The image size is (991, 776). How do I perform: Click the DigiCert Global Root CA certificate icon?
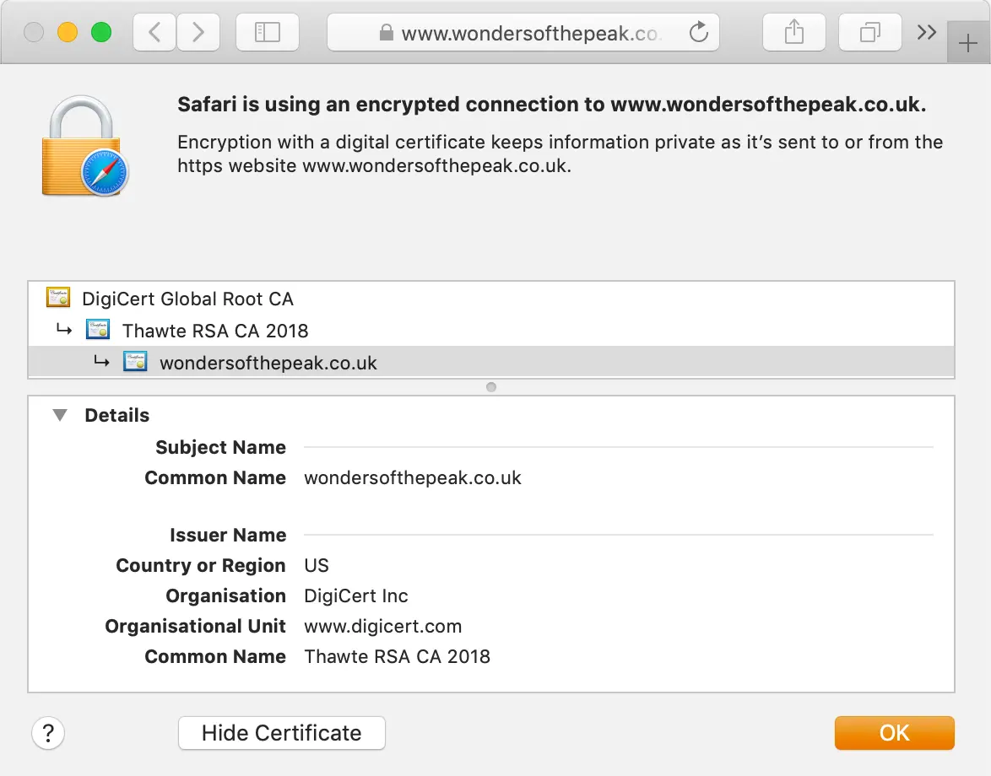click(58, 297)
